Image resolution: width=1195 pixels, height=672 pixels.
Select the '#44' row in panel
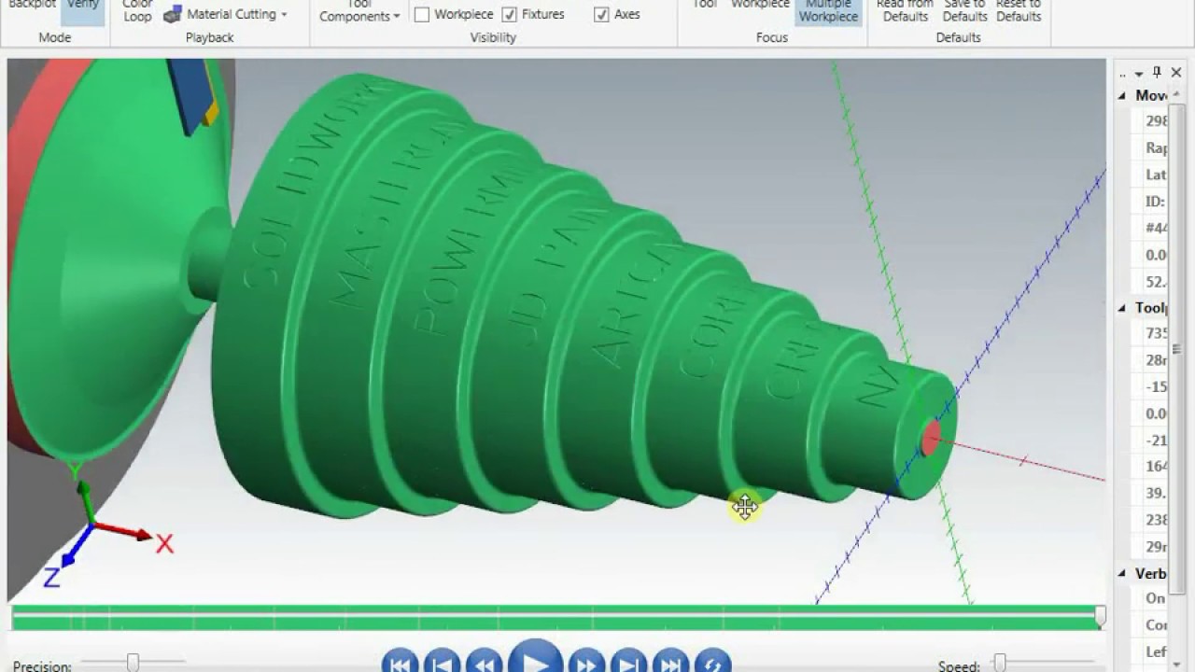[x=1151, y=228]
